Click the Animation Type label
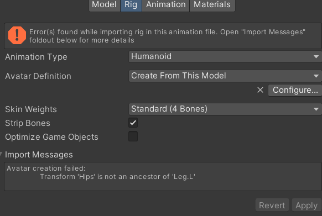322x216 pixels. 36,57
